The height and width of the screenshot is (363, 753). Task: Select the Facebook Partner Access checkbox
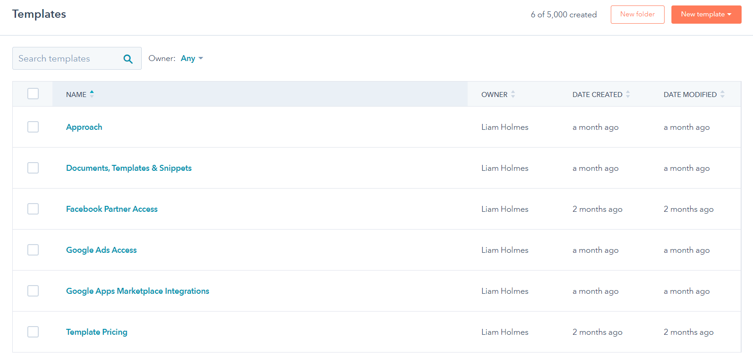coord(33,209)
